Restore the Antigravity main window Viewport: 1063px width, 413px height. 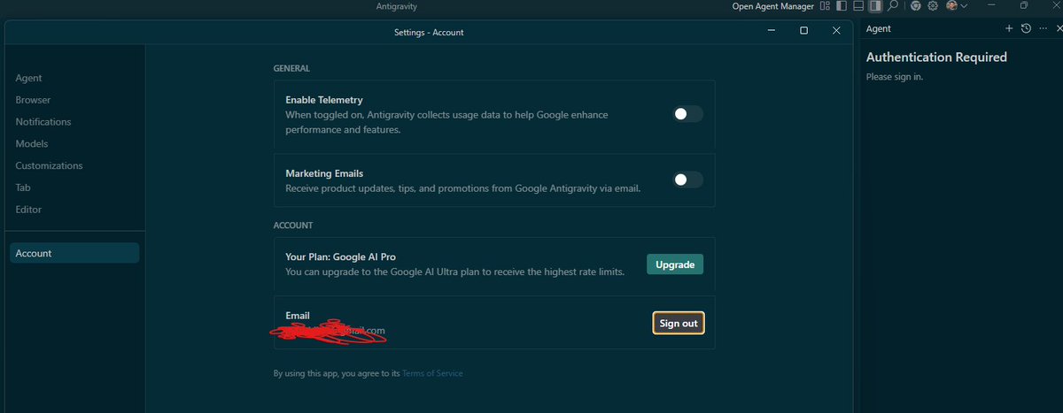coord(1024,5)
